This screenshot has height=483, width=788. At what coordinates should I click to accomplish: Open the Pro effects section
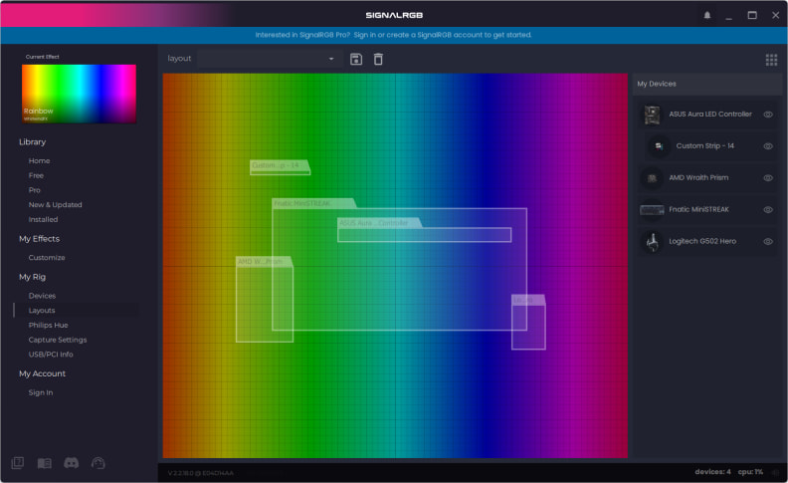pos(34,189)
